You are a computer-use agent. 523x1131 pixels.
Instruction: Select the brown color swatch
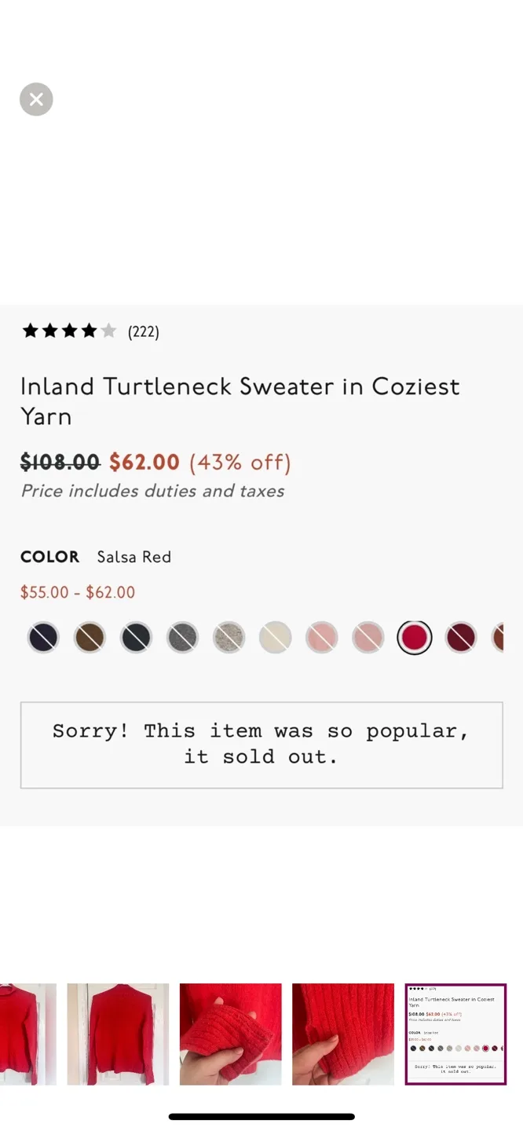pos(89,637)
